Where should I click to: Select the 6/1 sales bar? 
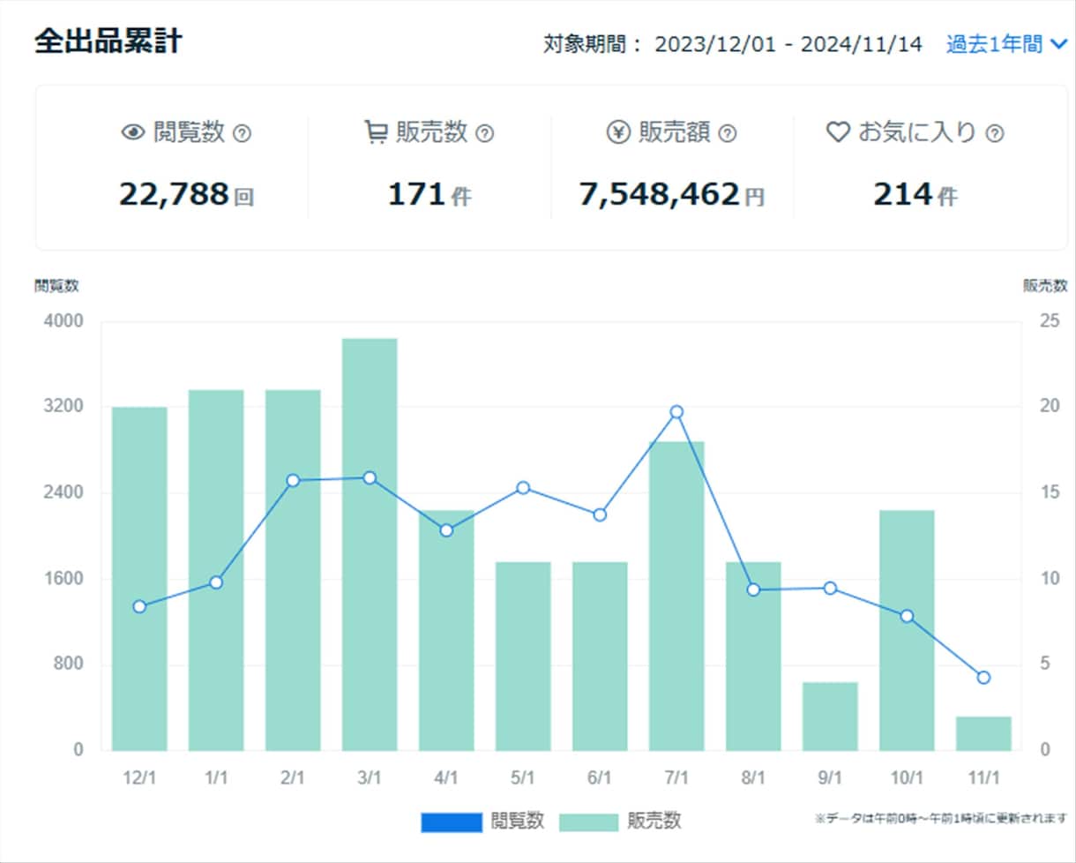(x=600, y=657)
